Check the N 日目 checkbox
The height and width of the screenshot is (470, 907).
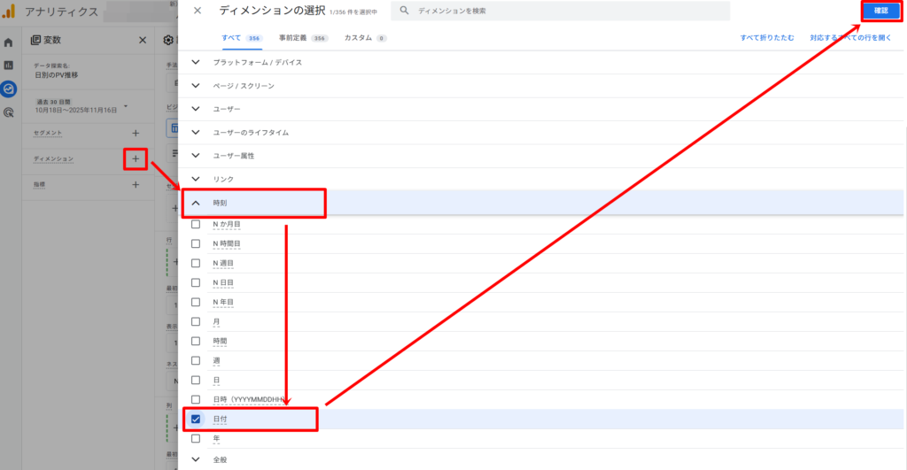click(x=196, y=282)
